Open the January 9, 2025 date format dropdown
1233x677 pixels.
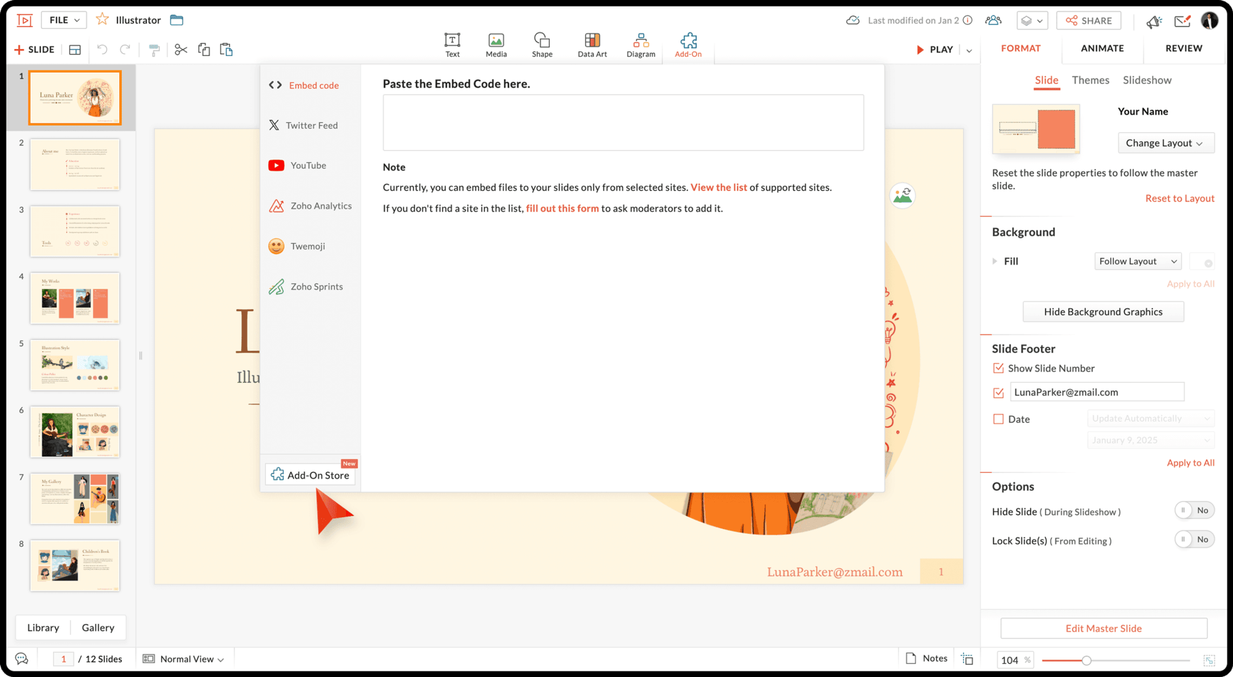(1150, 440)
